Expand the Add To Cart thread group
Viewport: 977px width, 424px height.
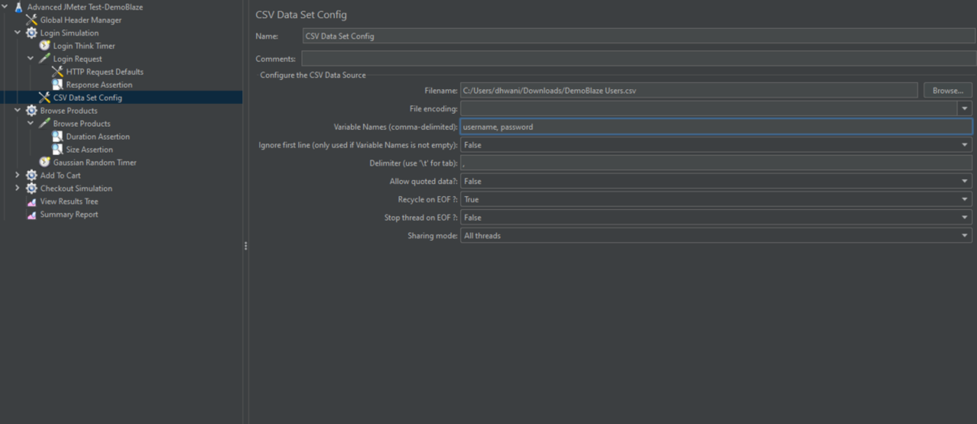coord(17,175)
